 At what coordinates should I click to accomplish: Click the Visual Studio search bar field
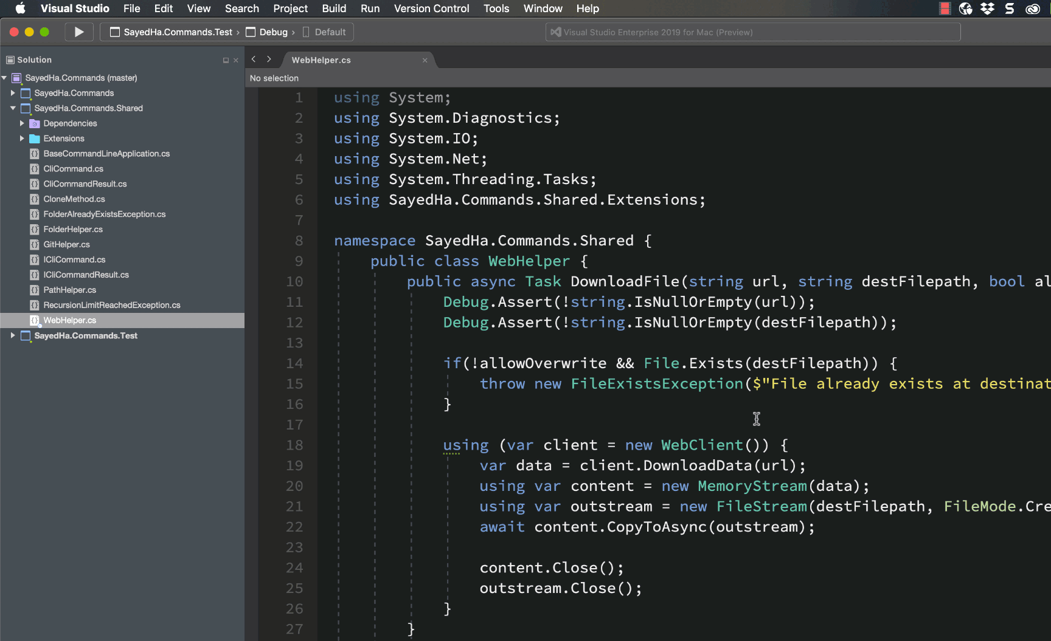click(753, 32)
